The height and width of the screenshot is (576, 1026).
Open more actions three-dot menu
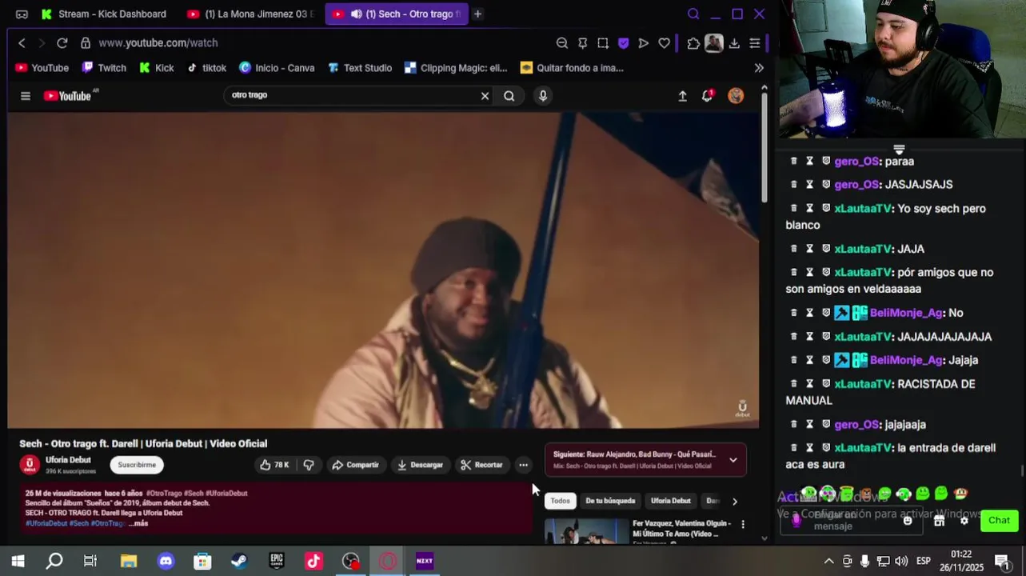click(523, 465)
